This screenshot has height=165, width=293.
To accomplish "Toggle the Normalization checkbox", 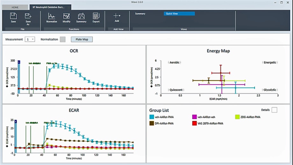I will pos(63,39).
